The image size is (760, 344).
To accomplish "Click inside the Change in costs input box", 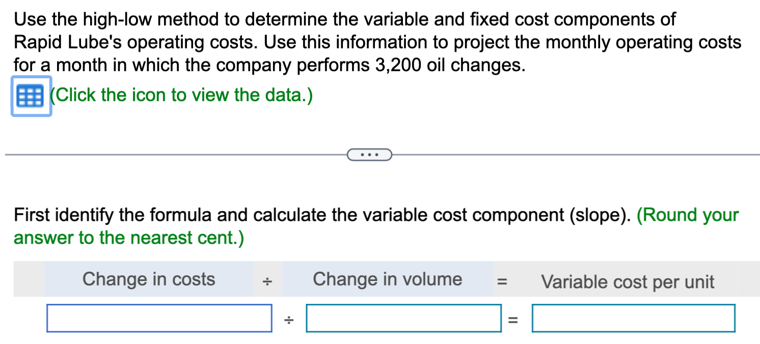I will [159, 318].
